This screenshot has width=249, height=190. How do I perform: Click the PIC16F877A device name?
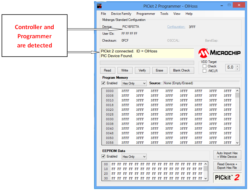[x=131, y=27]
